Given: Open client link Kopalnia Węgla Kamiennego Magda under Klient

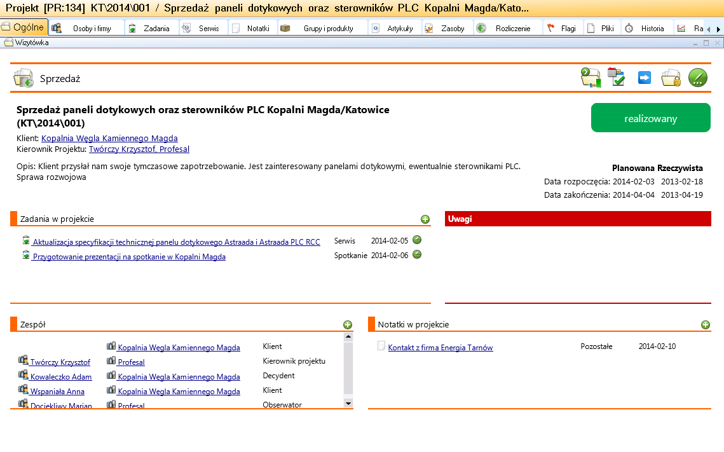Looking at the screenshot, I should pyautogui.click(x=109, y=138).
